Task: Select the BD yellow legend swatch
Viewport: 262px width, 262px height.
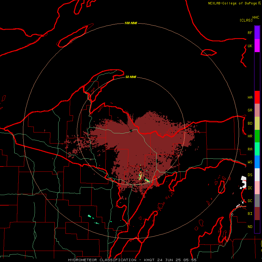Action: (x=257, y=123)
